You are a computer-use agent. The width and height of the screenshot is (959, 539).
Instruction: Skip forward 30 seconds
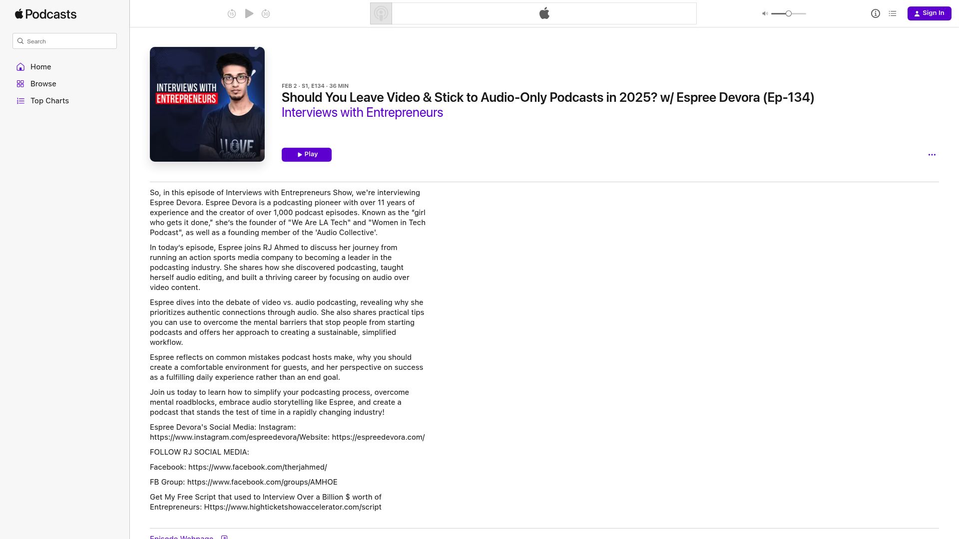coord(266,14)
